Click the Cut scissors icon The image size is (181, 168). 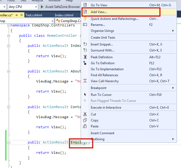tap(85, 114)
